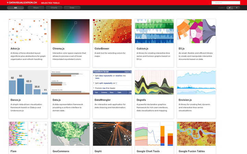Click the Chroma.js title
Screen dimensions: 247x154
[58, 49]
